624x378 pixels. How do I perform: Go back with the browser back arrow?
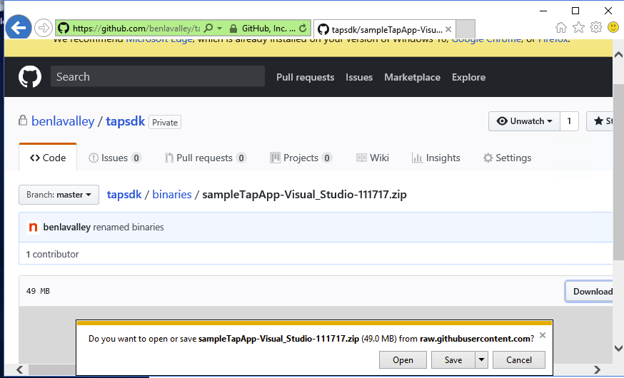[19, 27]
